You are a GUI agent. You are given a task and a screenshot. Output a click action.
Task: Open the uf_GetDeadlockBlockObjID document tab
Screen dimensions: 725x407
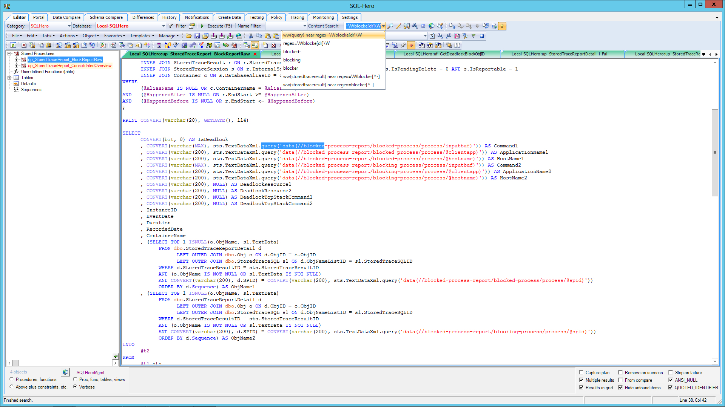tap(444, 54)
